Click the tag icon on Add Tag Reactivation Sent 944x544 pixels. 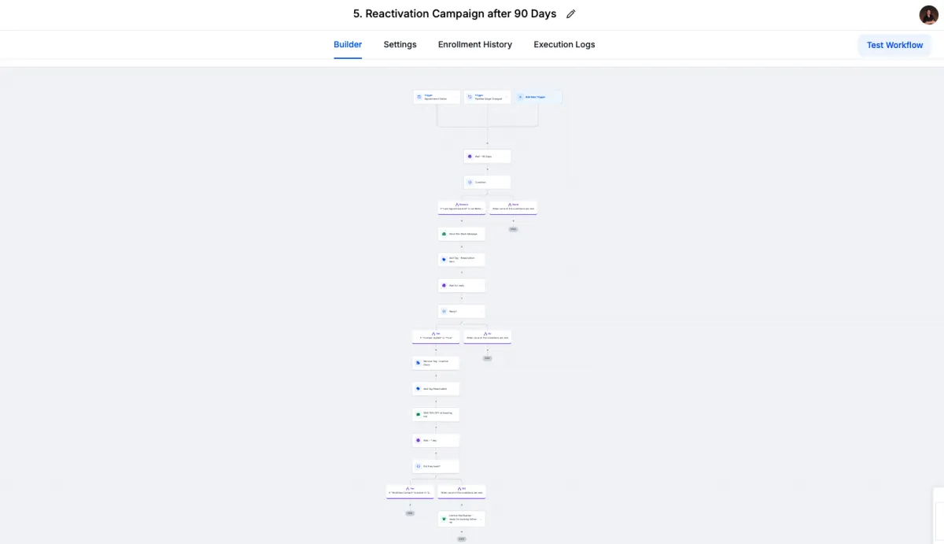[444, 259]
